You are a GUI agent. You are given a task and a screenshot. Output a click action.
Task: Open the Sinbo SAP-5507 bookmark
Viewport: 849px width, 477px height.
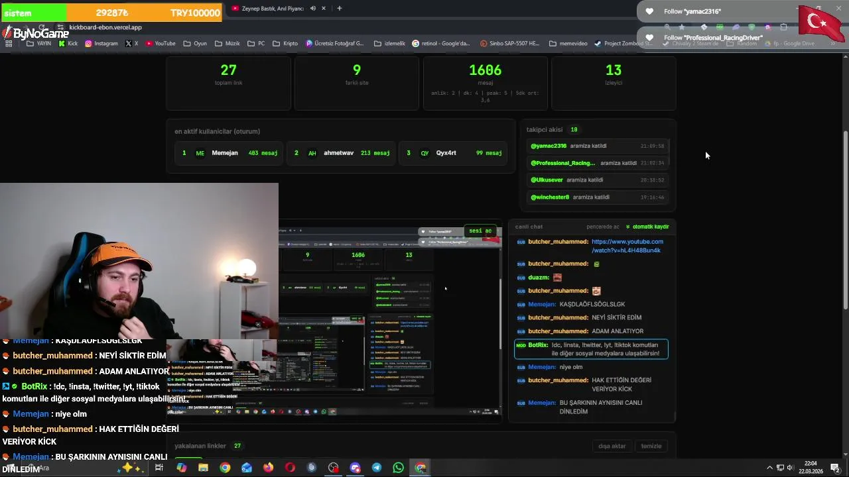(509, 44)
